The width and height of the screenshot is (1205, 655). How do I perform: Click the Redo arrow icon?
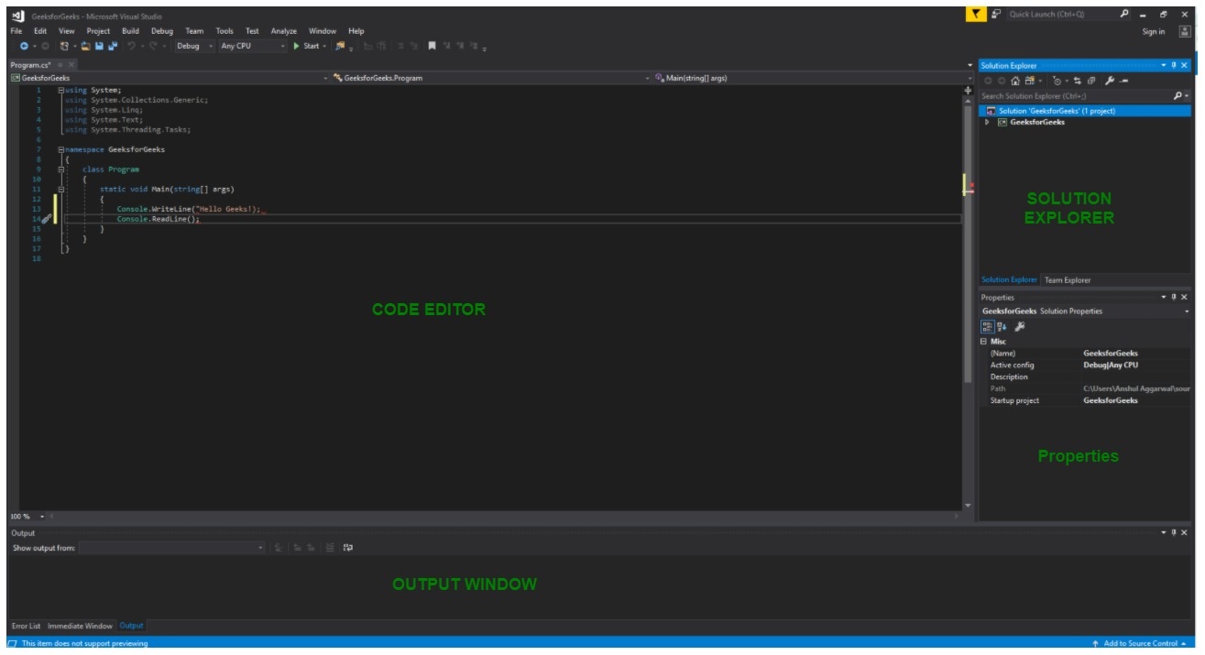[153, 46]
